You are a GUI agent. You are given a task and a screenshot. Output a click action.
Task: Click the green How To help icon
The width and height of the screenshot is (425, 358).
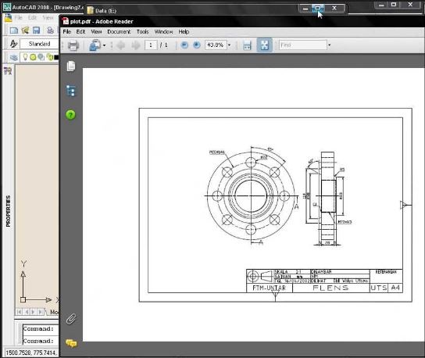(71, 115)
